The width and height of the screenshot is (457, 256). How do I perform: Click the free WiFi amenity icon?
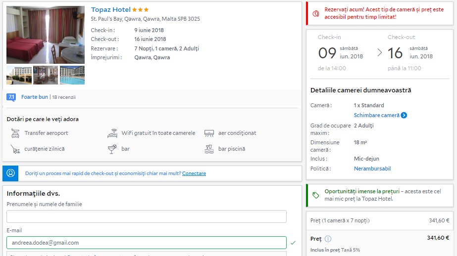point(112,133)
